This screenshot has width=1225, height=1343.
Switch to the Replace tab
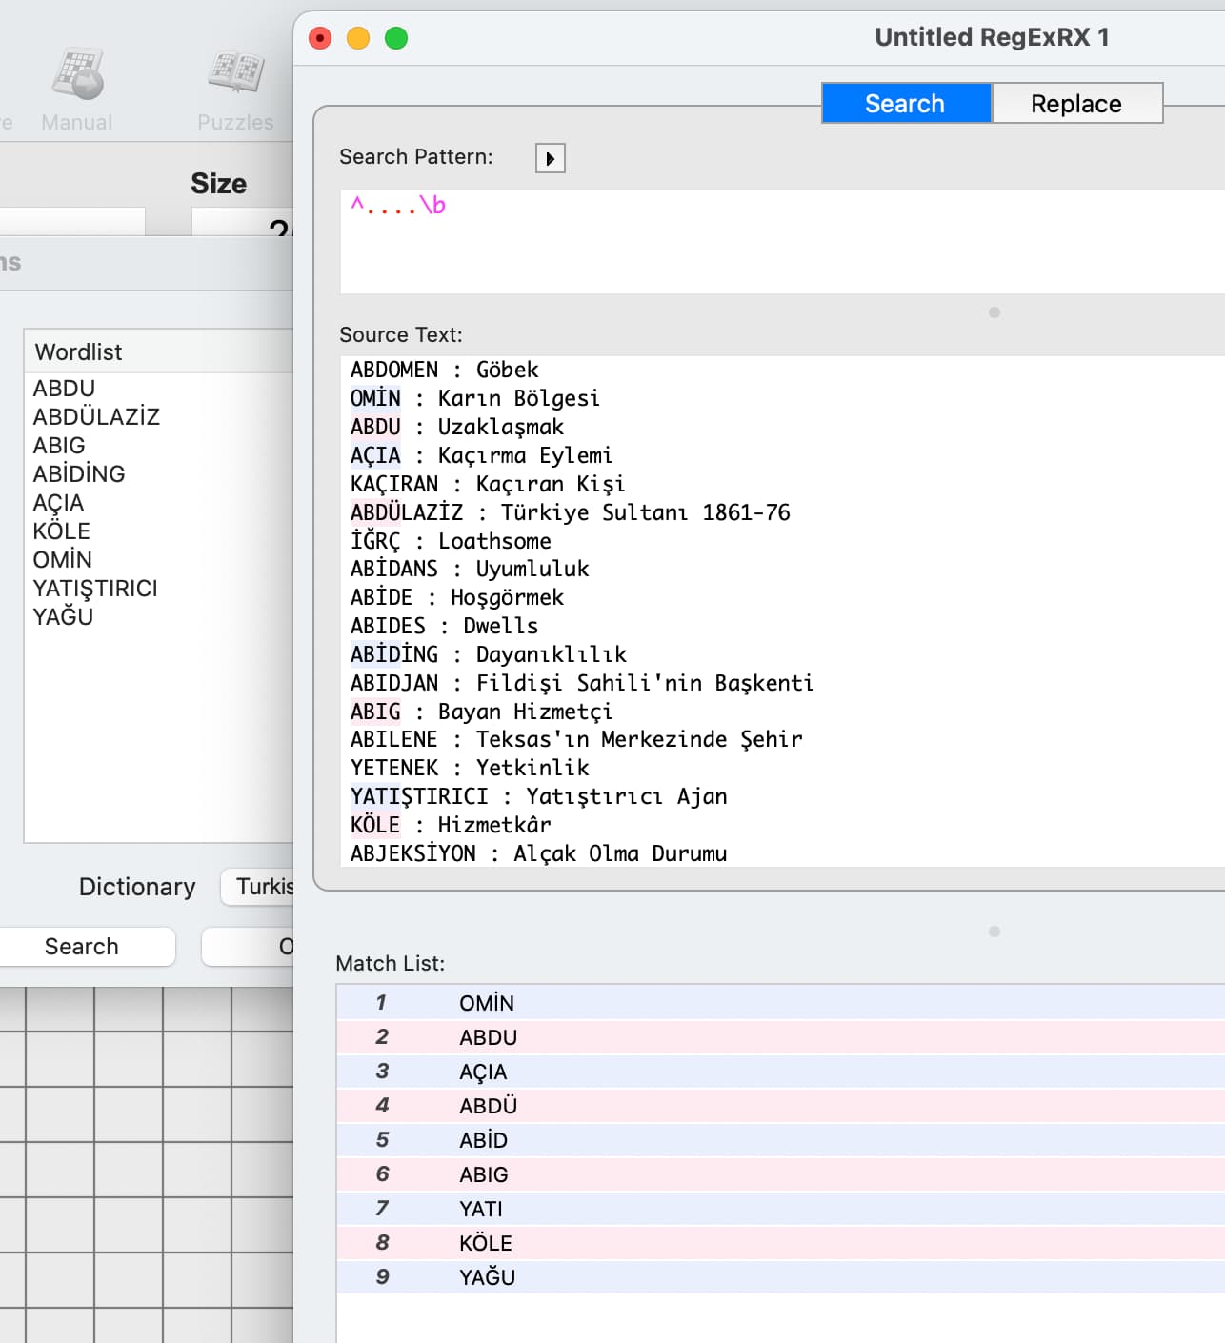pyautogui.click(x=1076, y=104)
